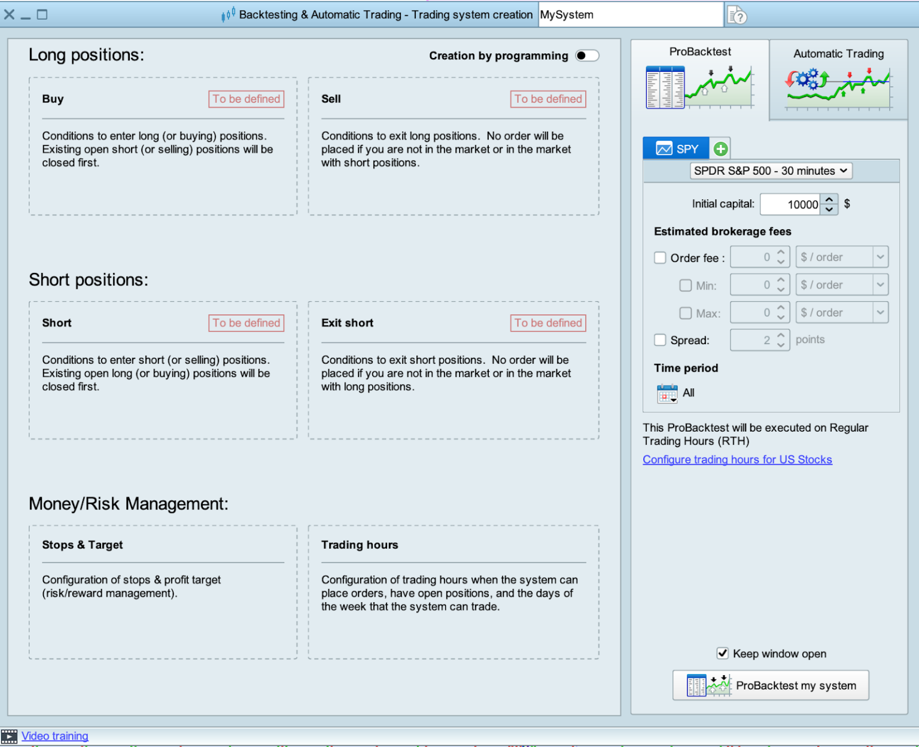This screenshot has width=919, height=747.
Task: Click the help documentation icon in title bar
Action: coord(738,15)
